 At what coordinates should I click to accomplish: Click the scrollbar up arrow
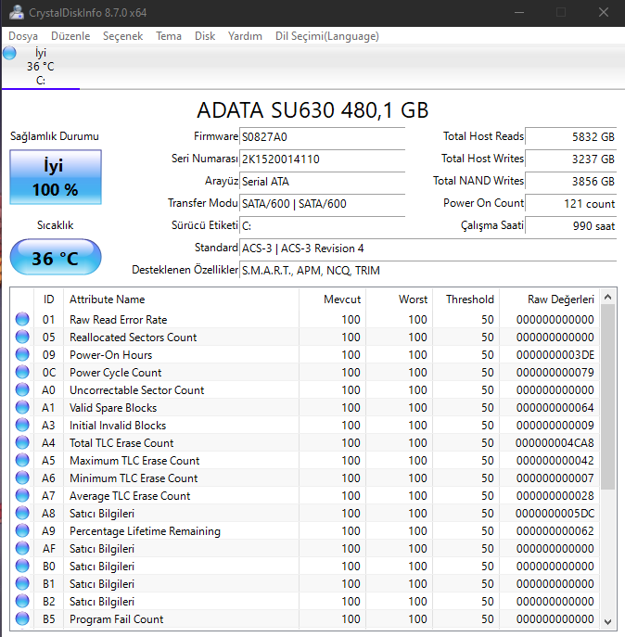(608, 297)
